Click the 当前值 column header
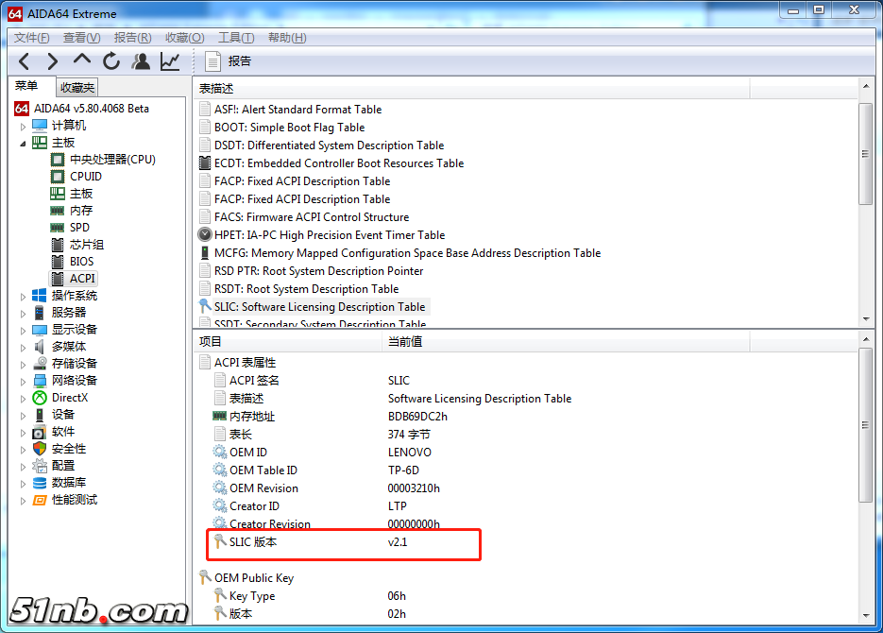The width and height of the screenshot is (883, 633). [405, 341]
